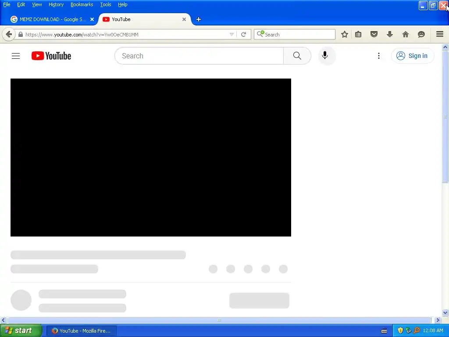Click vertical scrollbar down arrow
This screenshot has height=337, width=449.
(x=445, y=312)
